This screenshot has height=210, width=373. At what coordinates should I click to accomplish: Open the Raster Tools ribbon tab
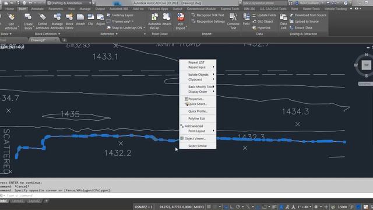point(311,9)
